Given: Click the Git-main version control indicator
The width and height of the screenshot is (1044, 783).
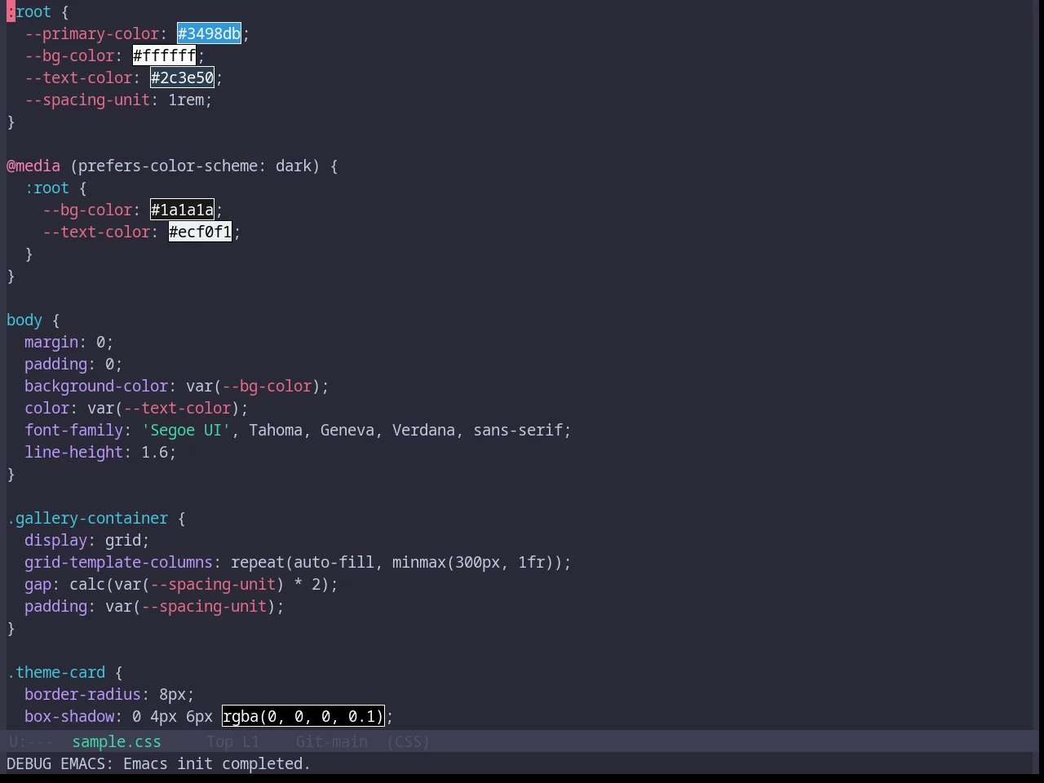Looking at the screenshot, I should click(332, 741).
